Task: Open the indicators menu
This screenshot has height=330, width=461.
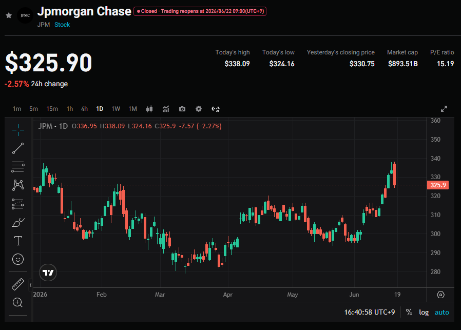Action: pos(166,109)
